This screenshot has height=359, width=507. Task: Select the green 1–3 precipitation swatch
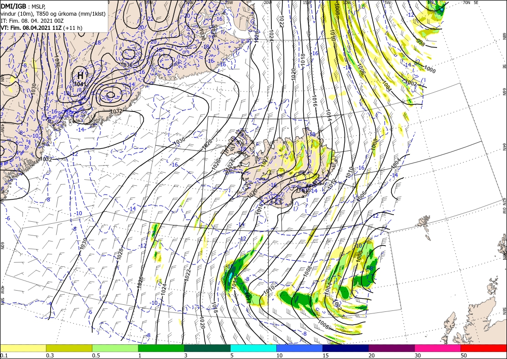pyautogui.click(x=161, y=348)
